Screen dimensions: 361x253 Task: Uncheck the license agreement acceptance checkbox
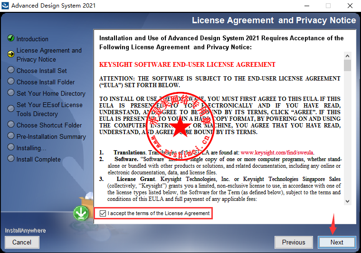103,213
